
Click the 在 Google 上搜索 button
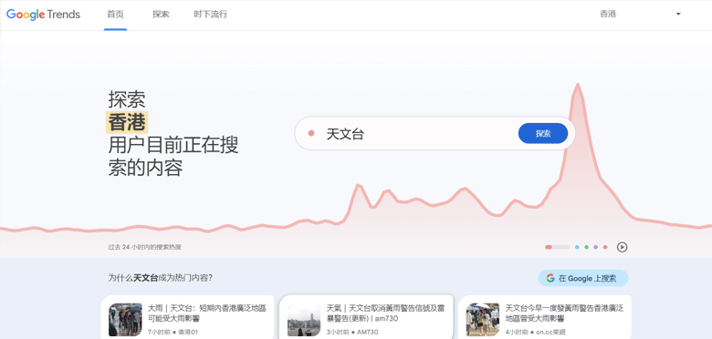pyautogui.click(x=583, y=278)
